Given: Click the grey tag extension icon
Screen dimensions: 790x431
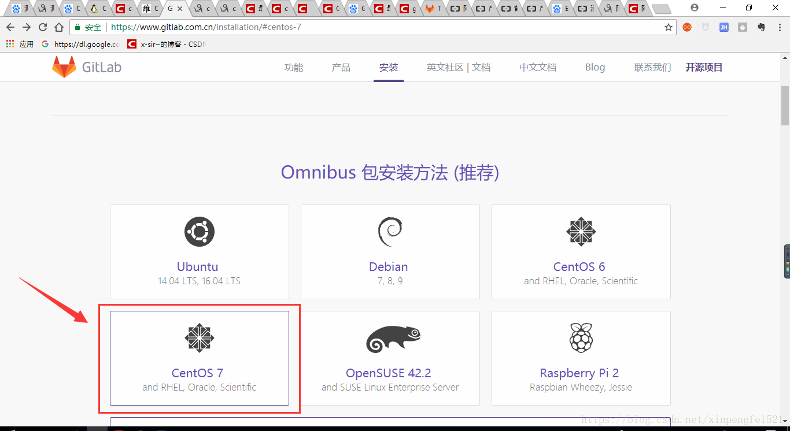Looking at the screenshot, I should [743, 27].
